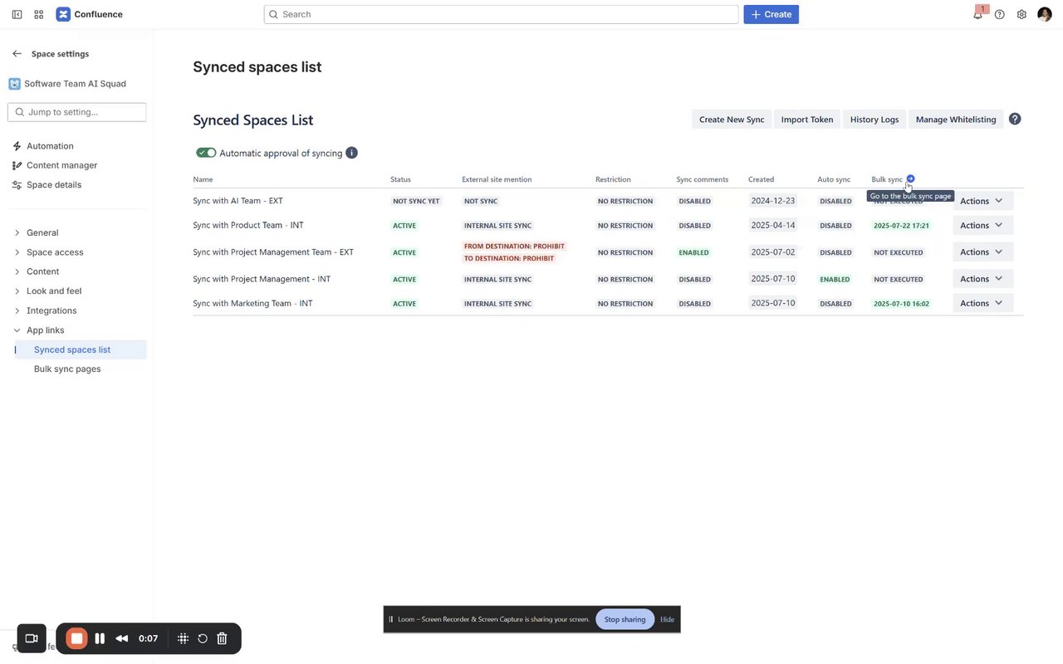Pause the Loom recording
The height and width of the screenshot is (664, 1063).
pos(100,638)
